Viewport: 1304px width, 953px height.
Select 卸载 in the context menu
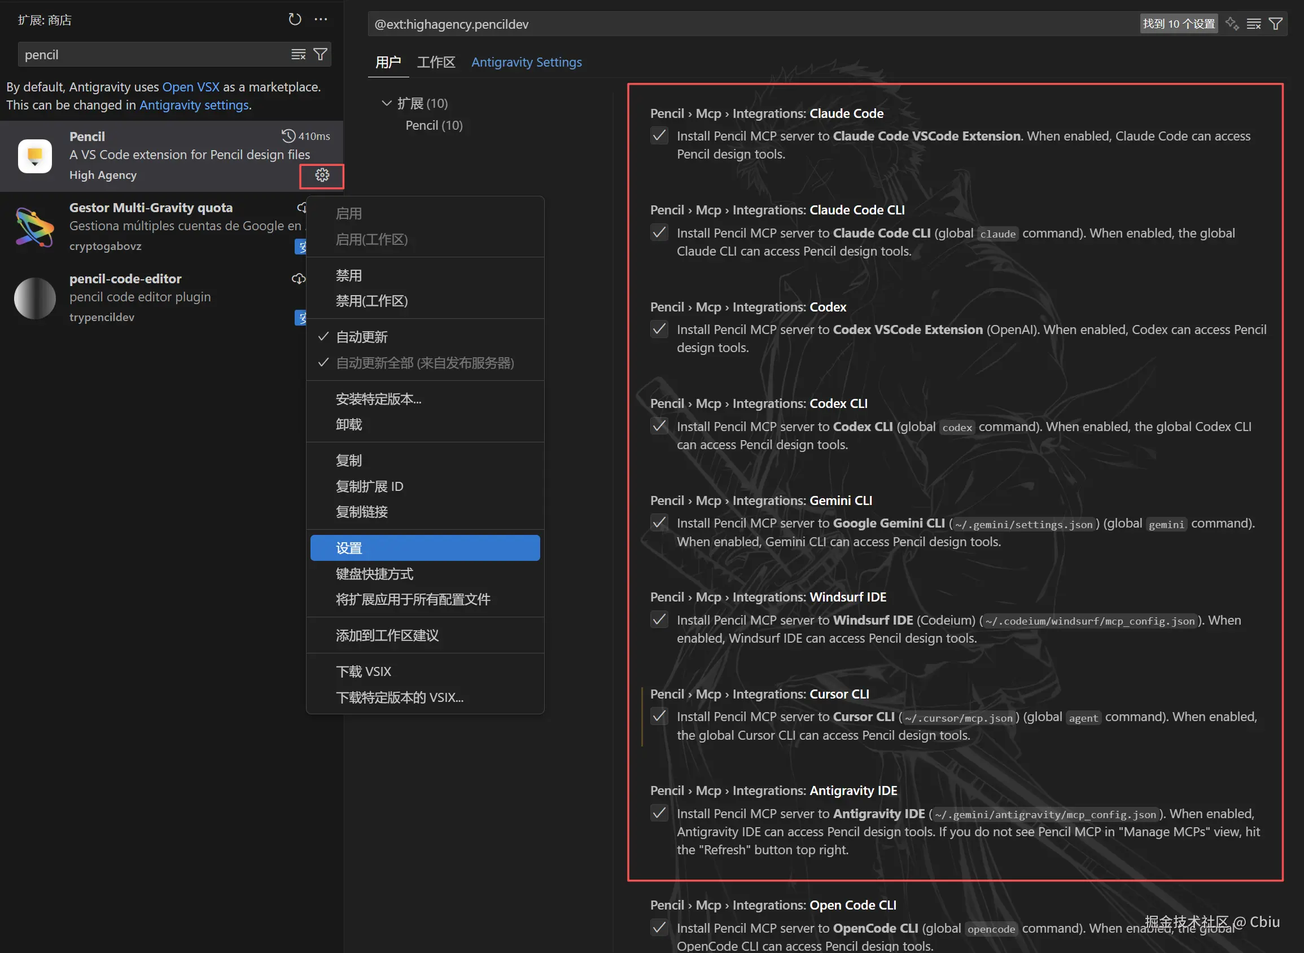pyautogui.click(x=349, y=424)
